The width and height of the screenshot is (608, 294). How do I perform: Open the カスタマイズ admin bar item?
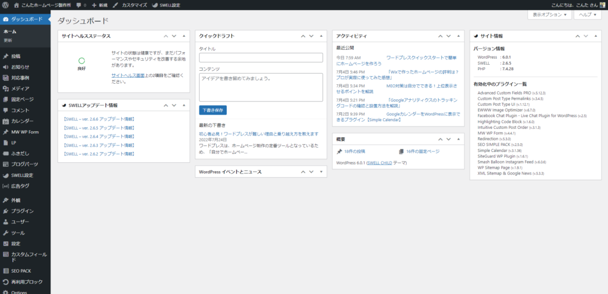[x=135, y=5]
